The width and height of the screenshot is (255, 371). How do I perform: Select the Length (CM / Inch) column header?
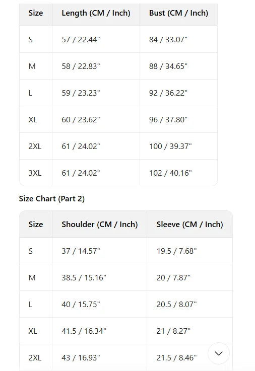(96, 13)
